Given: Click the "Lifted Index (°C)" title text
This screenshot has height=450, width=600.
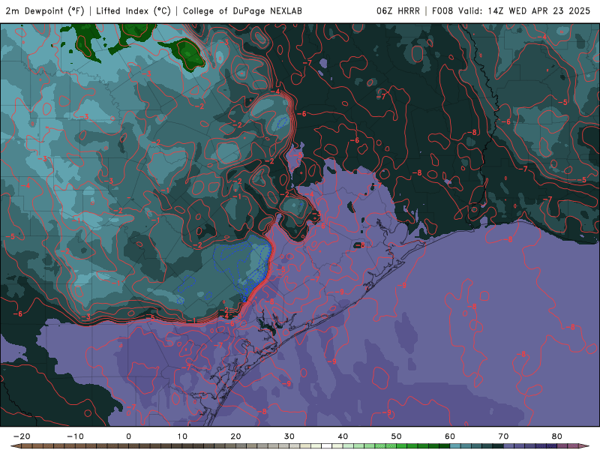Looking at the screenshot, I should click(x=133, y=10).
